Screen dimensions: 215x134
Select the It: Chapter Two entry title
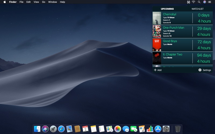(172, 54)
